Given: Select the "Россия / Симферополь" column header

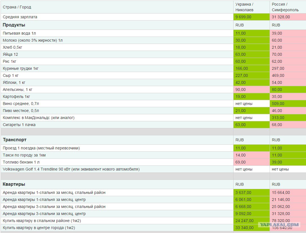Looking at the screenshot, I should coord(285,7).
